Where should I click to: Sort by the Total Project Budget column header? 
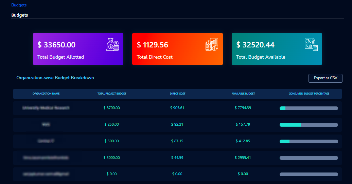pos(112,94)
